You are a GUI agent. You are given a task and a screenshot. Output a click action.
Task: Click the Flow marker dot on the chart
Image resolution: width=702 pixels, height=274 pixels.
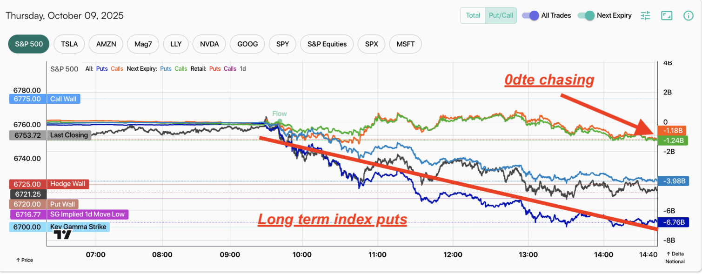[280, 122]
